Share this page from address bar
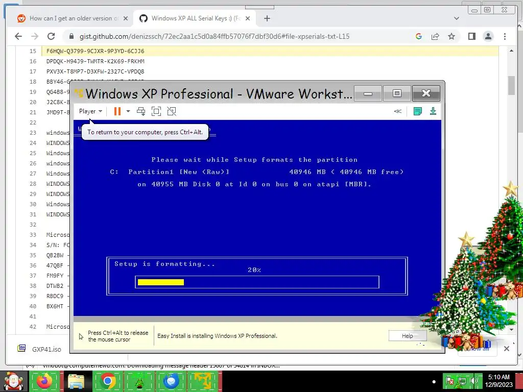The width and height of the screenshot is (523, 392). [x=435, y=36]
